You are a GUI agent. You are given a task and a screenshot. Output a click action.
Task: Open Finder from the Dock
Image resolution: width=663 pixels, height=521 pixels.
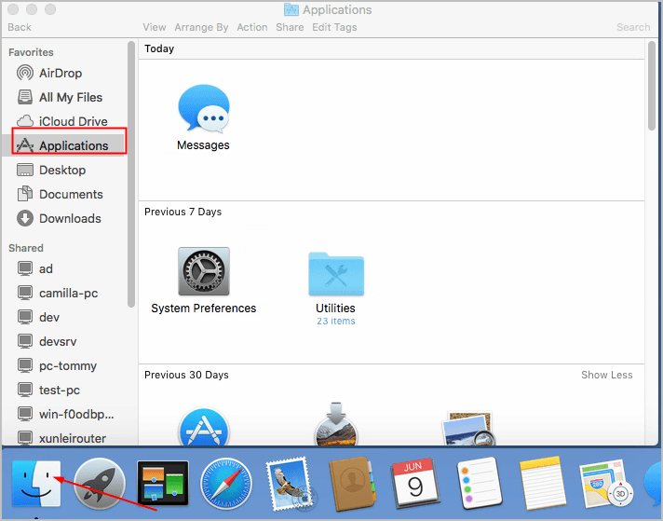click(36, 484)
